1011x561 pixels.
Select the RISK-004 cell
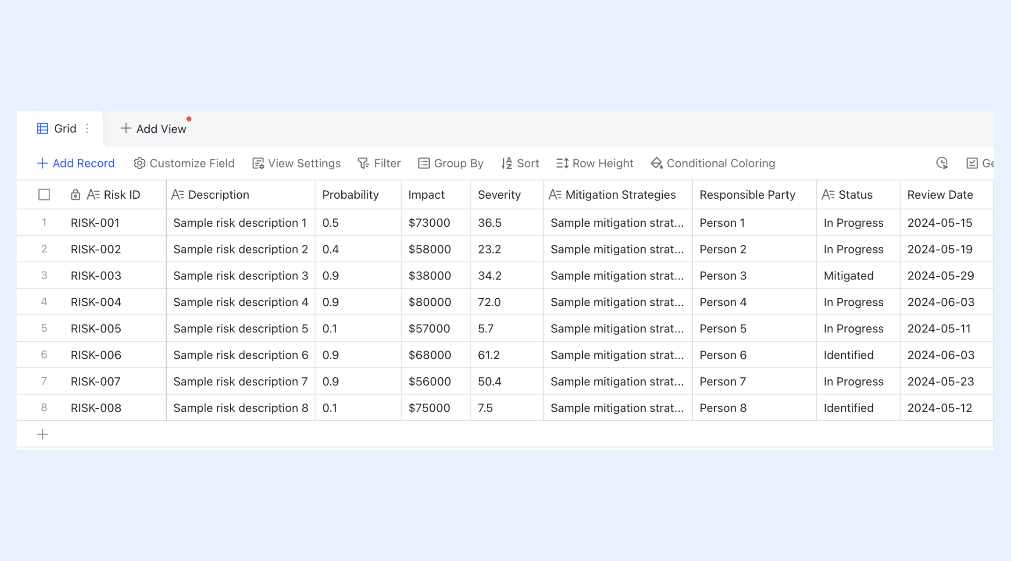pos(115,302)
